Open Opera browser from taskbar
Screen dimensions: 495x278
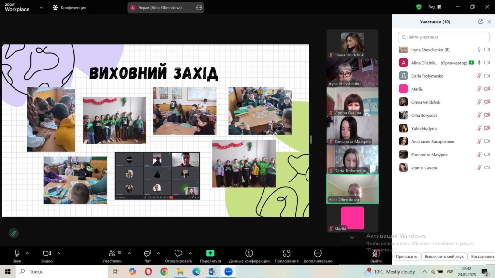[148, 271]
